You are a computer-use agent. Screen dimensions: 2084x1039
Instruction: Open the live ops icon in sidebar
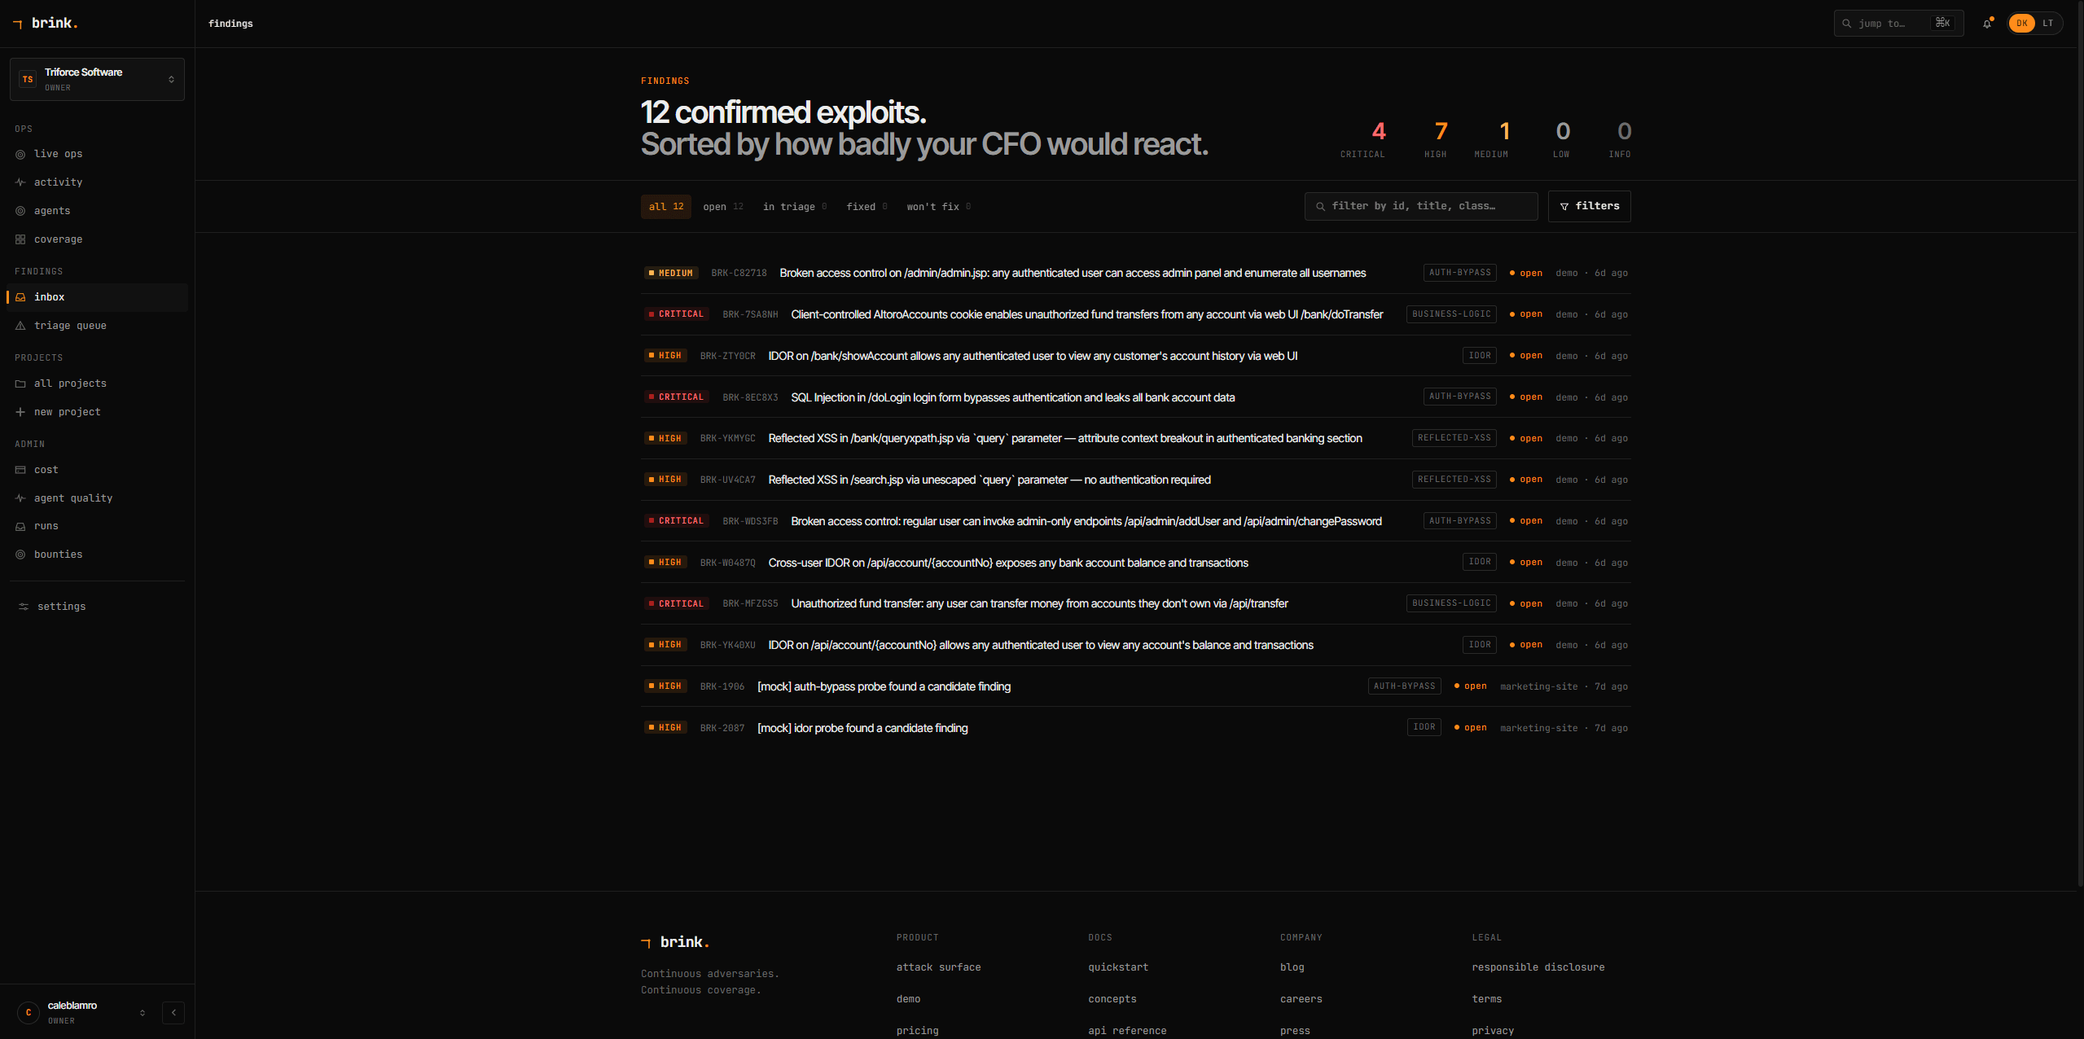(20, 154)
